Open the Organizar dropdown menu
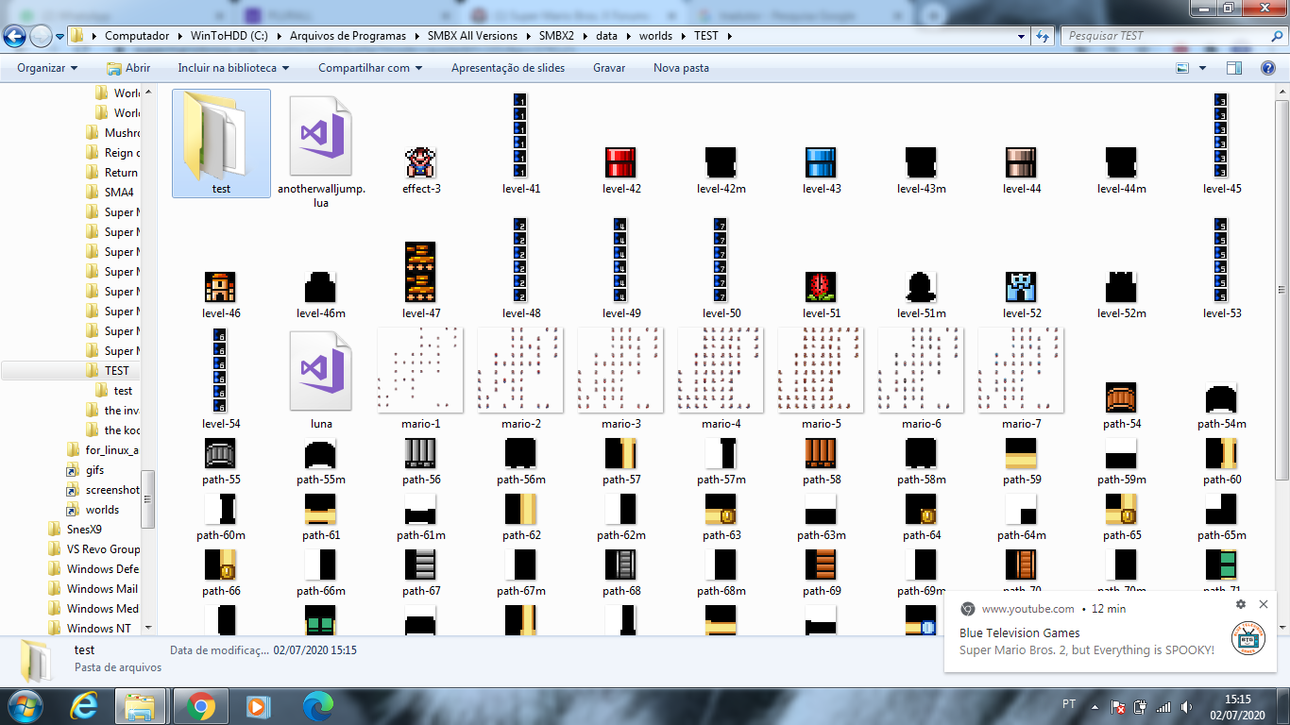 (x=47, y=68)
